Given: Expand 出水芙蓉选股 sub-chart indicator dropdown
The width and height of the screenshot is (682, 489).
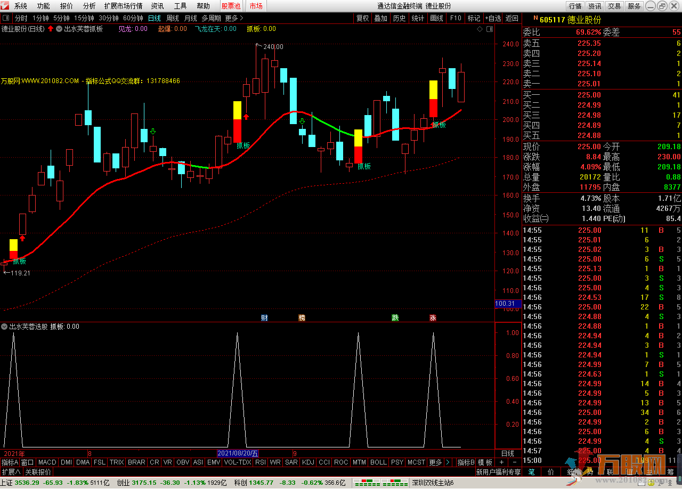Looking at the screenshot, I should click(5, 327).
